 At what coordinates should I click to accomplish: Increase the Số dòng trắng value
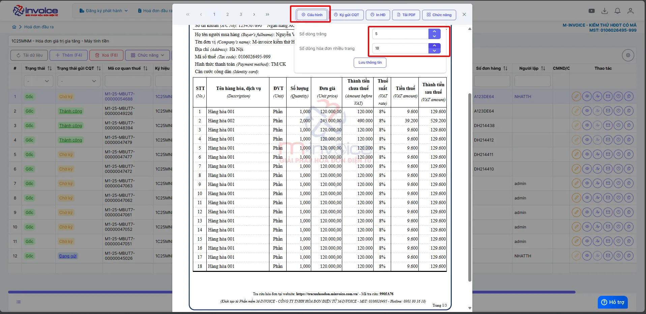click(x=435, y=31)
